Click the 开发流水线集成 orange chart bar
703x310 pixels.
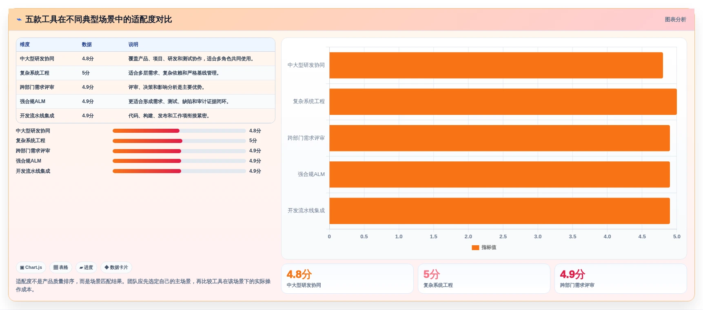(500, 211)
